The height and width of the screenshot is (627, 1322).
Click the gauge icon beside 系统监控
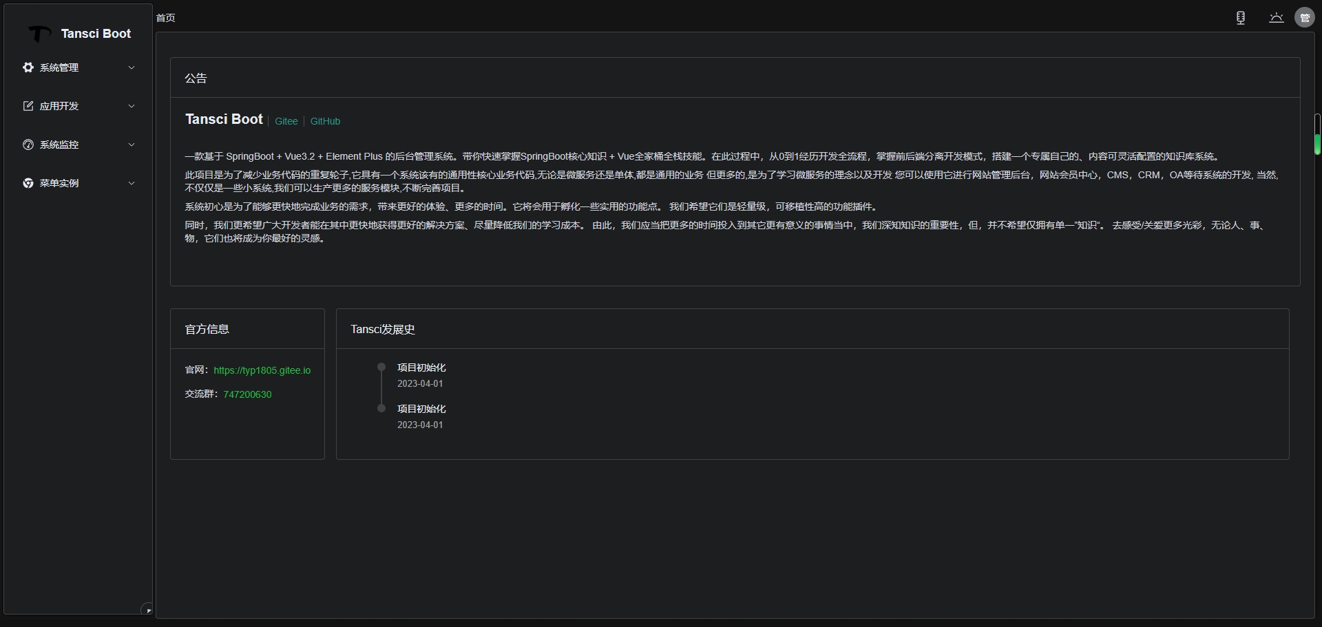28,145
